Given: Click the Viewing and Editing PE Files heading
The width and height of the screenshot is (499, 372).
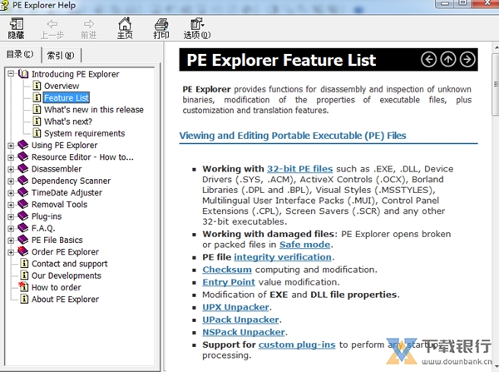Looking at the screenshot, I should [x=293, y=136].
